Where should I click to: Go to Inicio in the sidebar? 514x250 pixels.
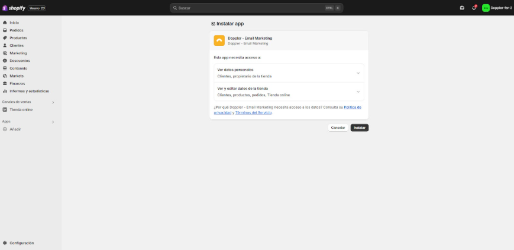pyautogui.click(x=14, y=22)
